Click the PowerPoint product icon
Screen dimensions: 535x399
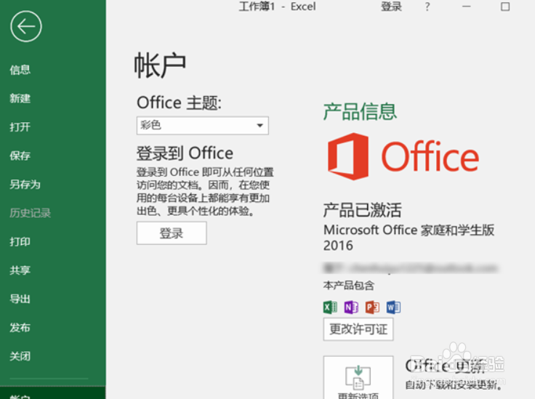pyautogui.click(x=372, y=307)
